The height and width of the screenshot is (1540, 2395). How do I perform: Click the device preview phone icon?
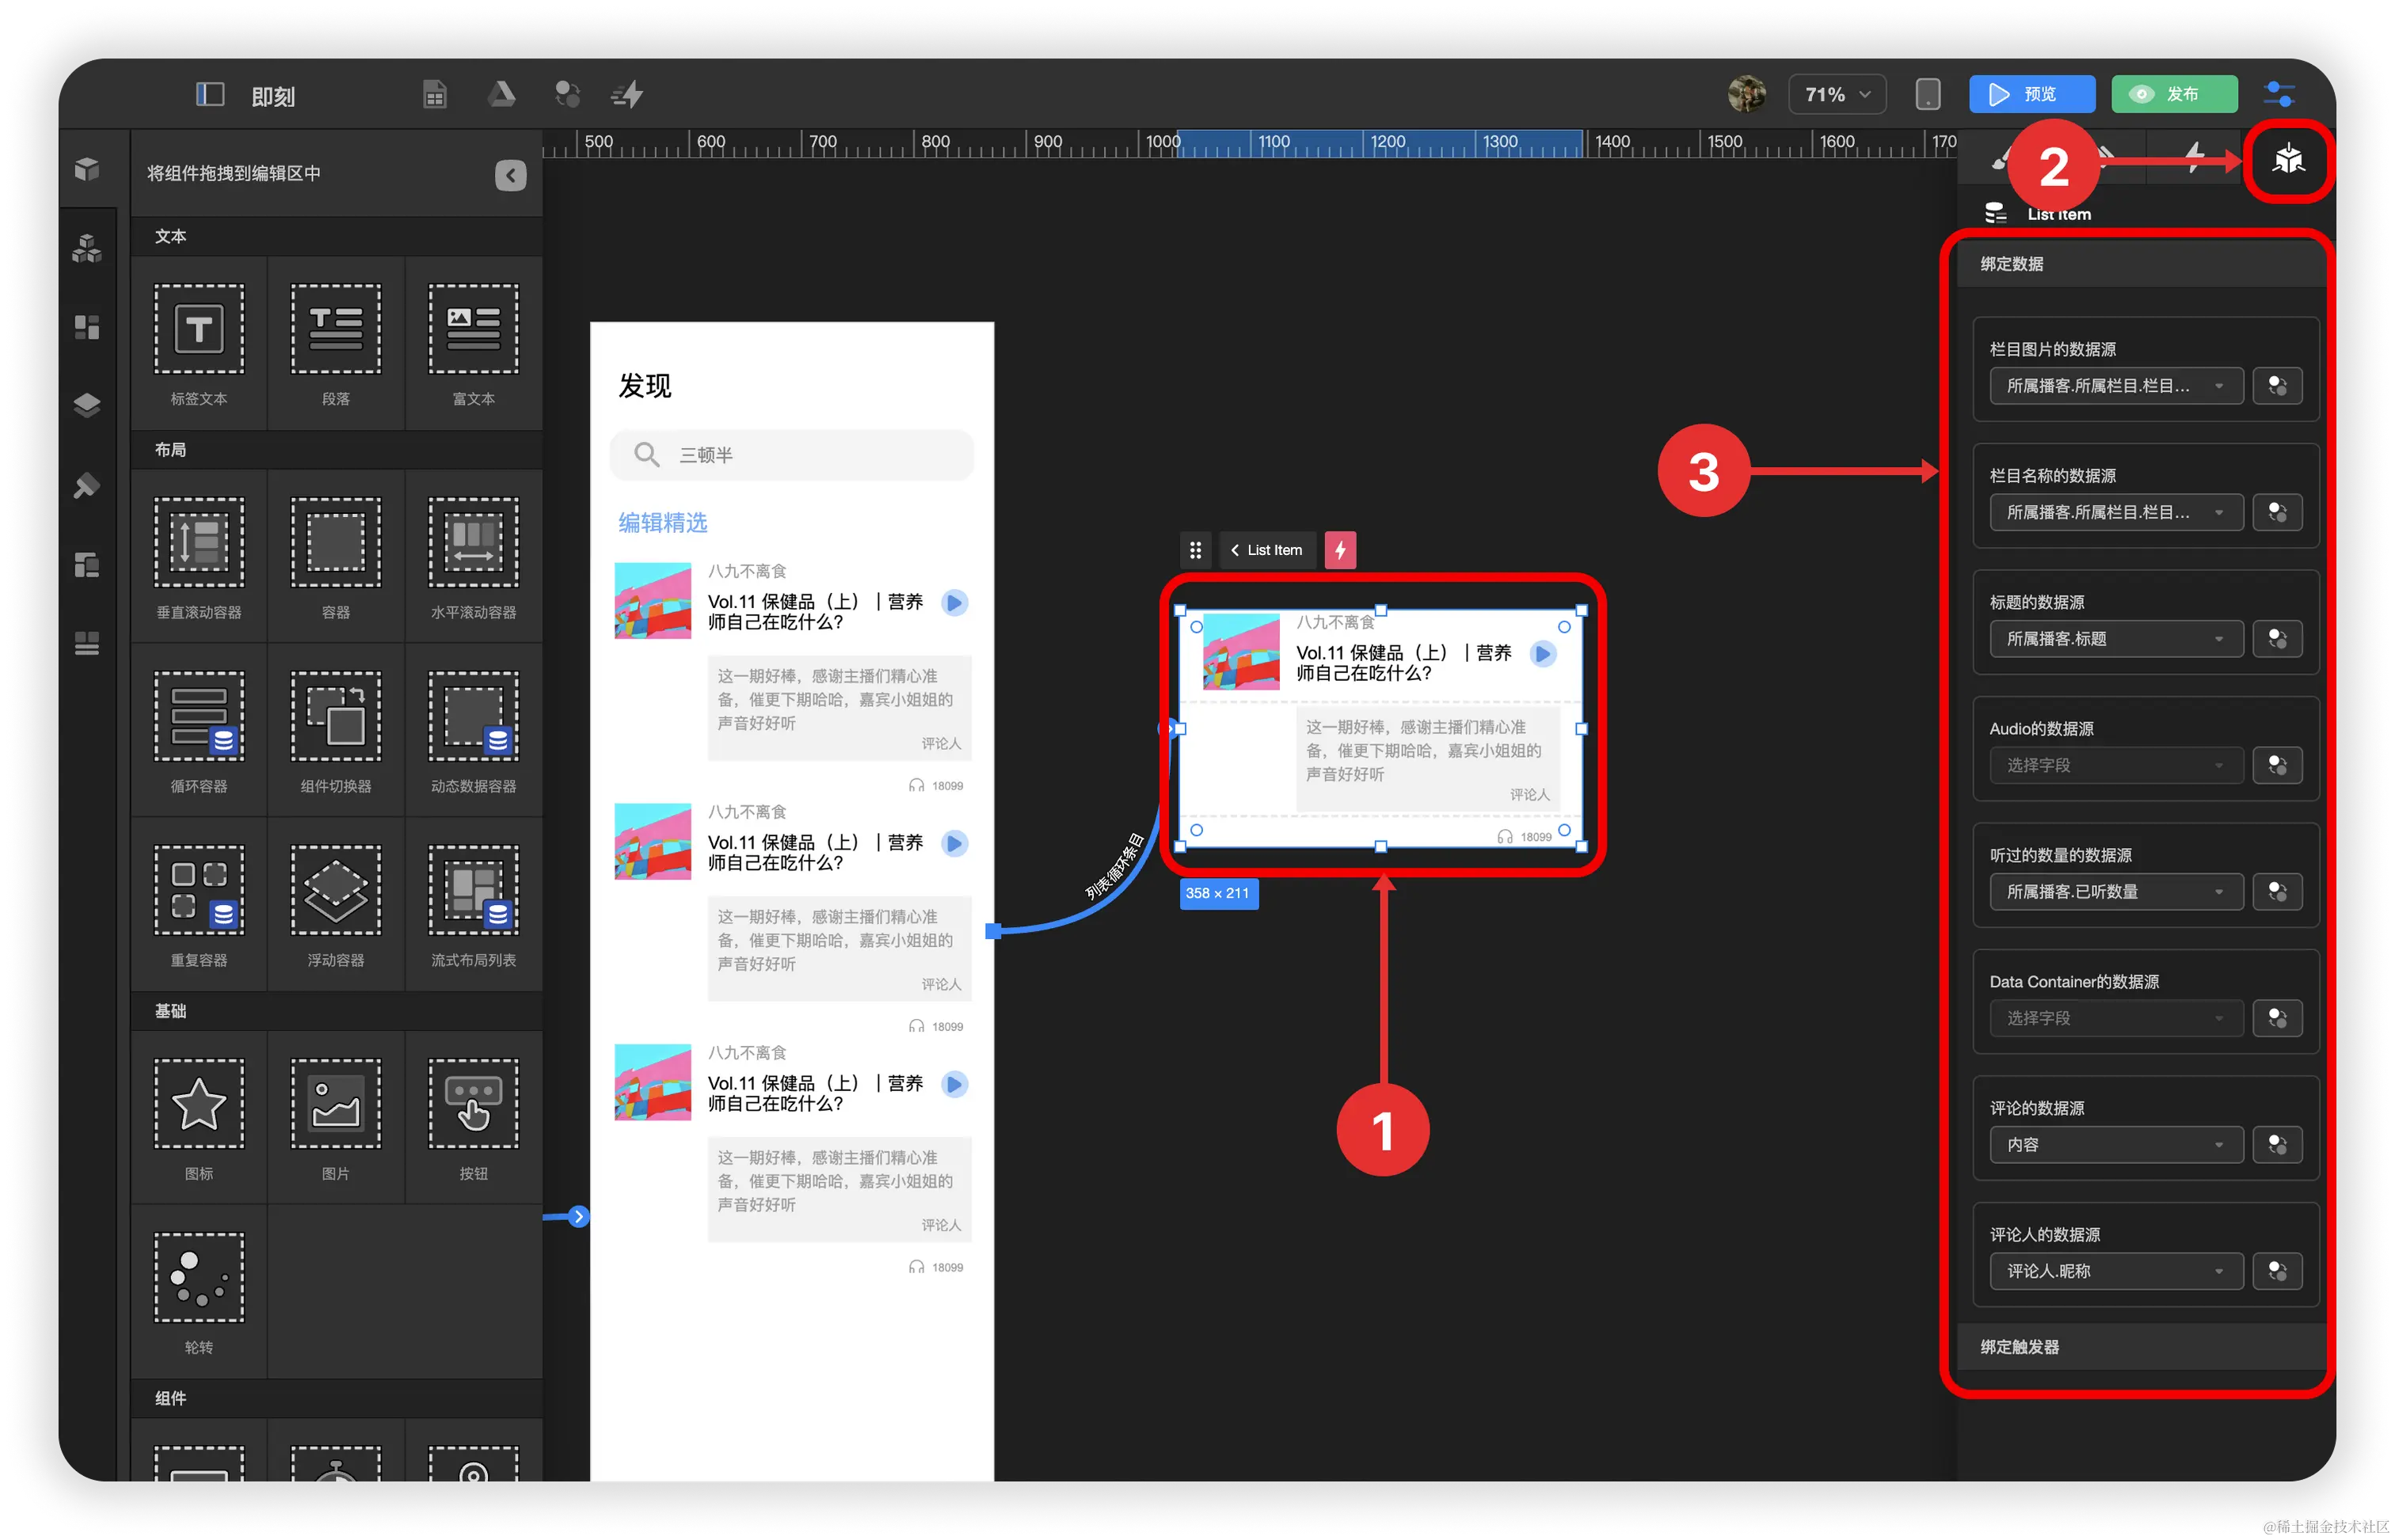click(1927, 94)
